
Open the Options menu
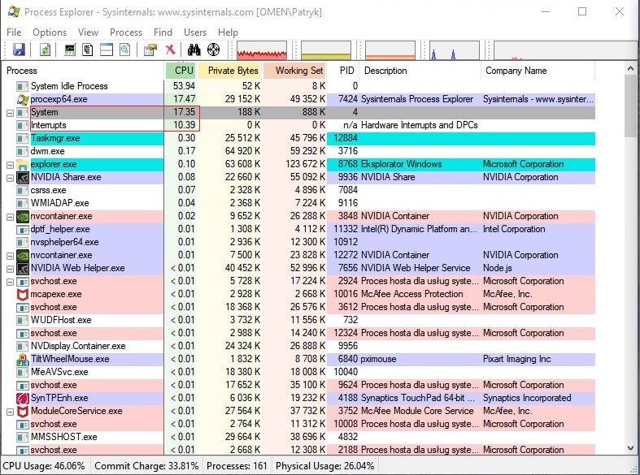pyautogui.click(x=50, y=32)
